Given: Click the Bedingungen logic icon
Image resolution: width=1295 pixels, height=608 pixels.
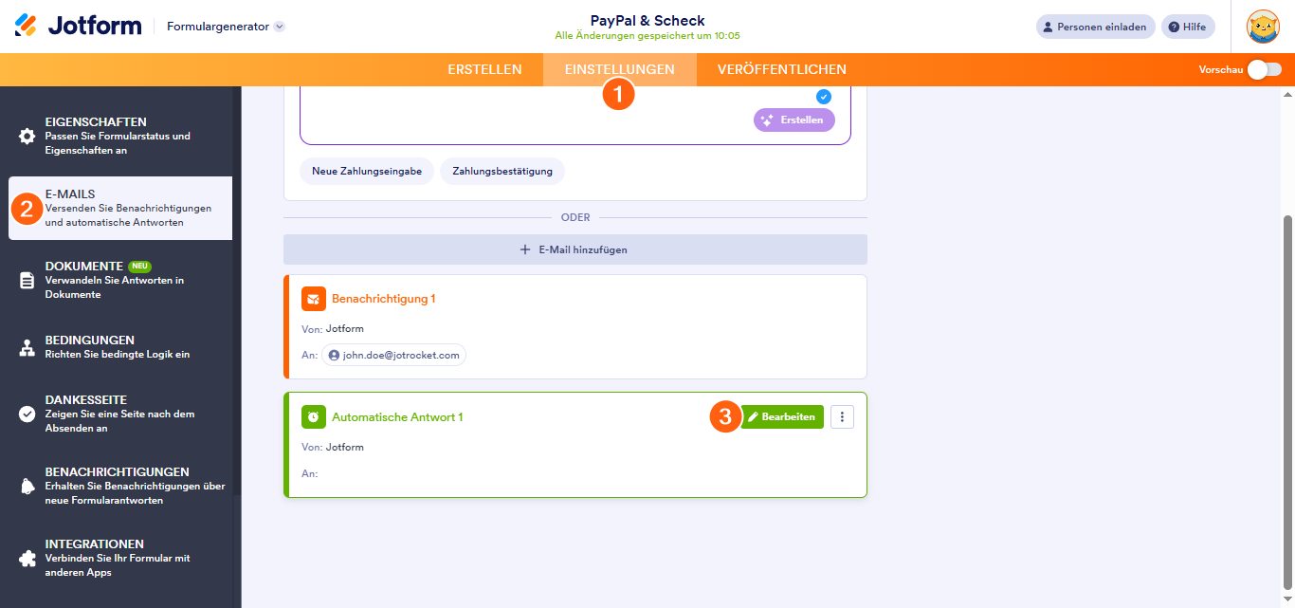Looking at the screenshot, I should [27, 347].
